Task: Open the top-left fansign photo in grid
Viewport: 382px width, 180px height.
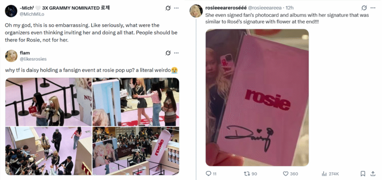Action: (x=48, y=102)
